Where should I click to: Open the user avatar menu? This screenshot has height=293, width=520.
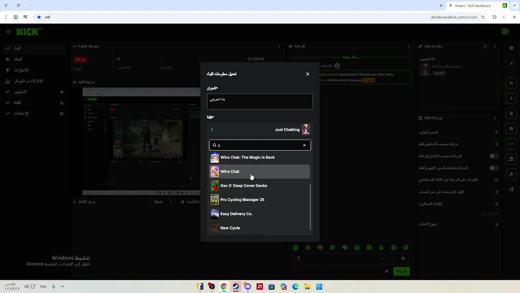(505, 32)
